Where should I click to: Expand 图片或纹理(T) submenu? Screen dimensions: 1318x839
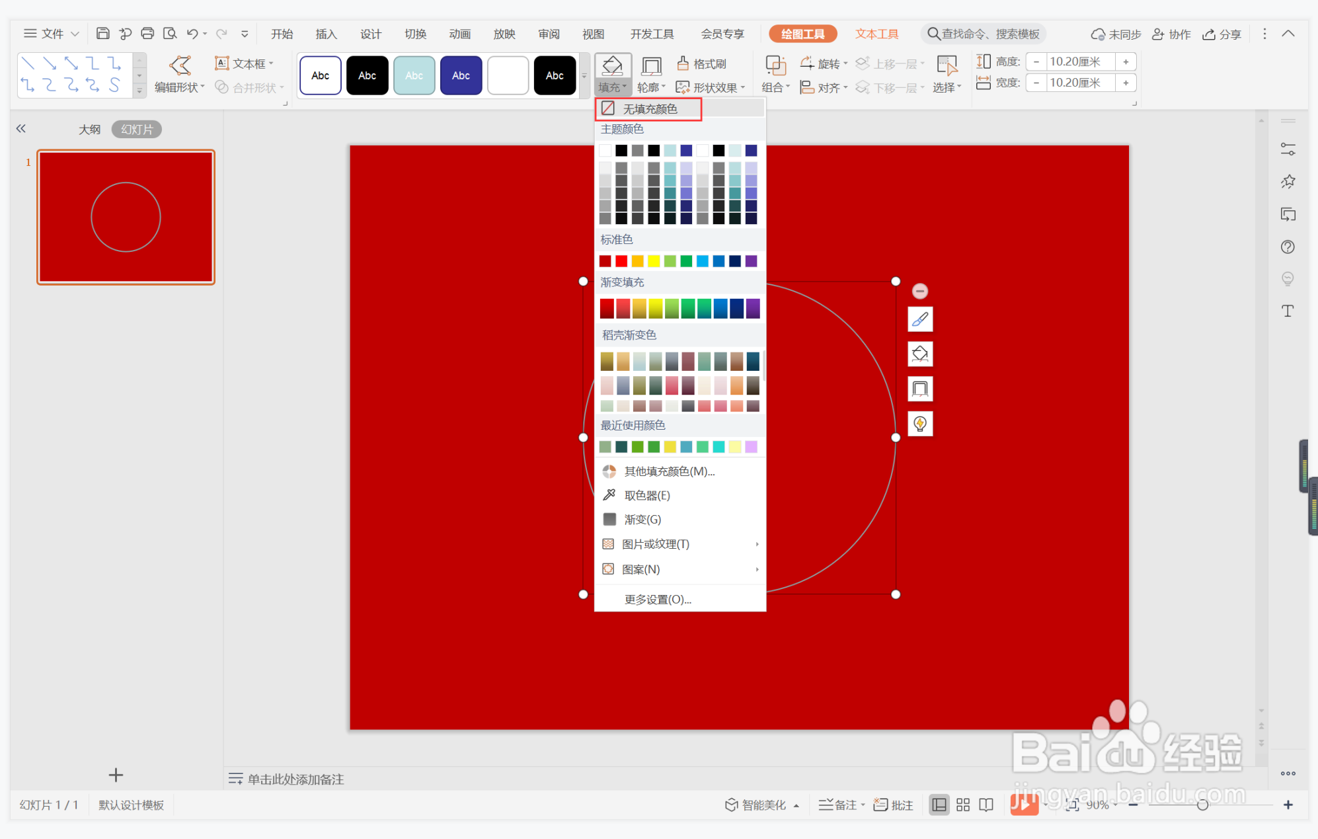click(x=680, y=543)
